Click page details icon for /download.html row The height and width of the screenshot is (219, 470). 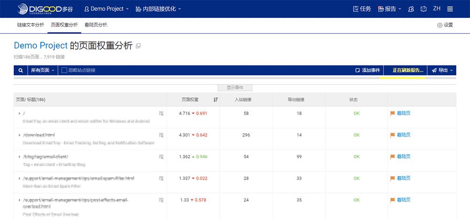[x=161, y=135]
